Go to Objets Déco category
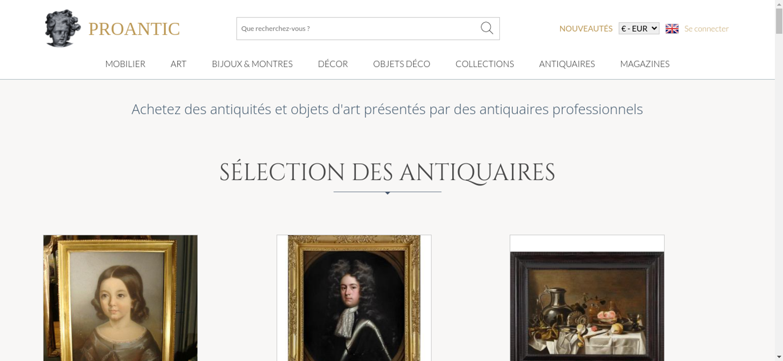Viewport: 783px width, 361px height. (402, 64)
